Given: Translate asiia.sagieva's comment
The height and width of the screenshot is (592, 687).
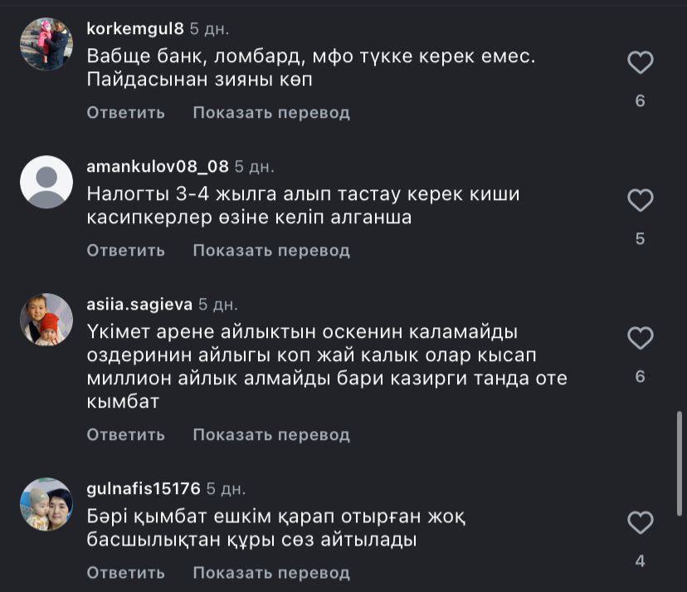Looking at the screenshot, I should pyautogui.click(x=271, y=434).
